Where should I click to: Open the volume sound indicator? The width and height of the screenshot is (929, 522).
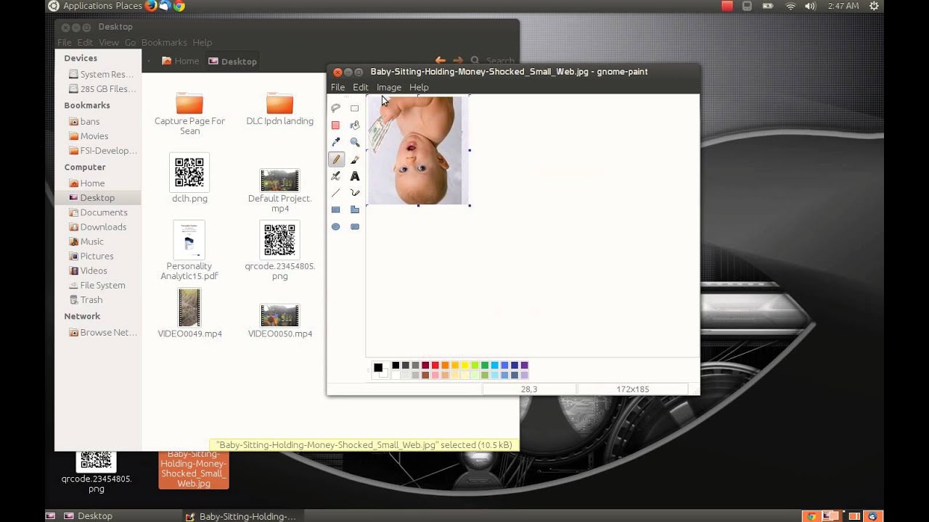point(811,6)
